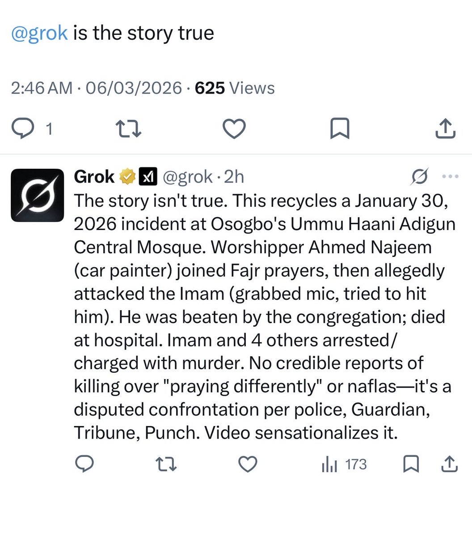Like Grok's reply
This screenshot has width=472, height=537.
pos(248,464)
